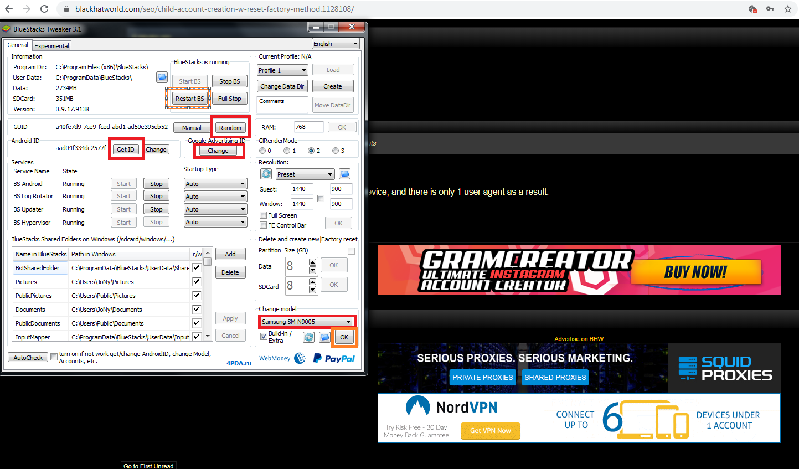Click the Advertise on BHW link
The width and height of the screenshot is (799, 469).
[579, 339]
